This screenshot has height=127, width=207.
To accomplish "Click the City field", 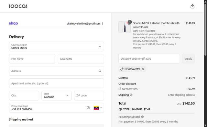I will pyautogui.click(x=24, y=95).
